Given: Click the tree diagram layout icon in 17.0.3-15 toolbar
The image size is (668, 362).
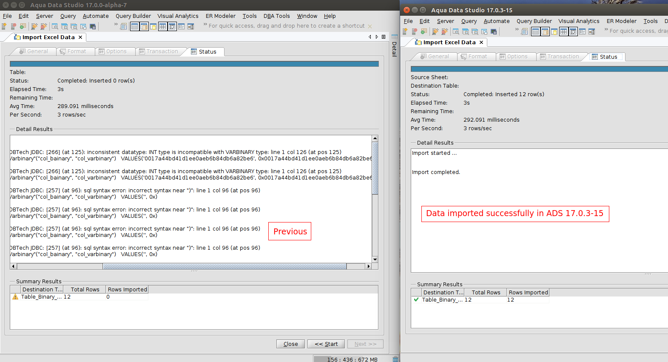Looking at the screenshot, I should [591, 31].
